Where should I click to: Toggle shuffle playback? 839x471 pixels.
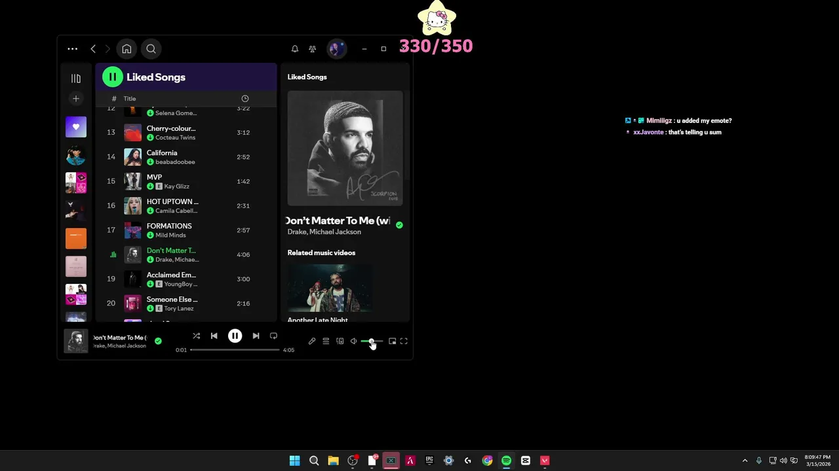point(196,336)
